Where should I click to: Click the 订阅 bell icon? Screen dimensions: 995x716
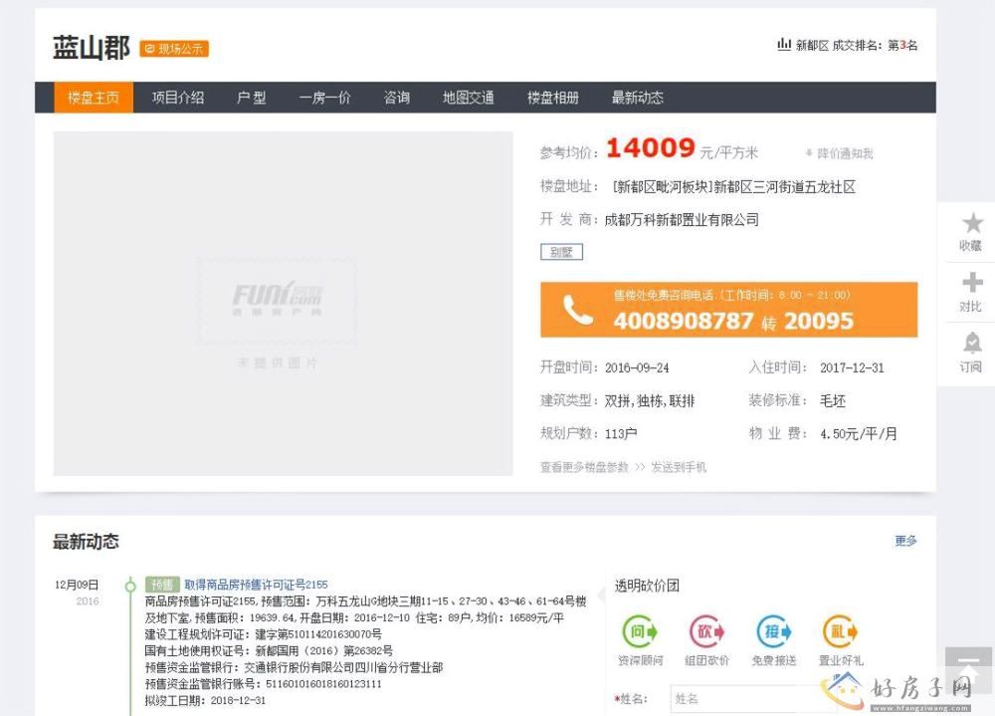coord(972,344)
